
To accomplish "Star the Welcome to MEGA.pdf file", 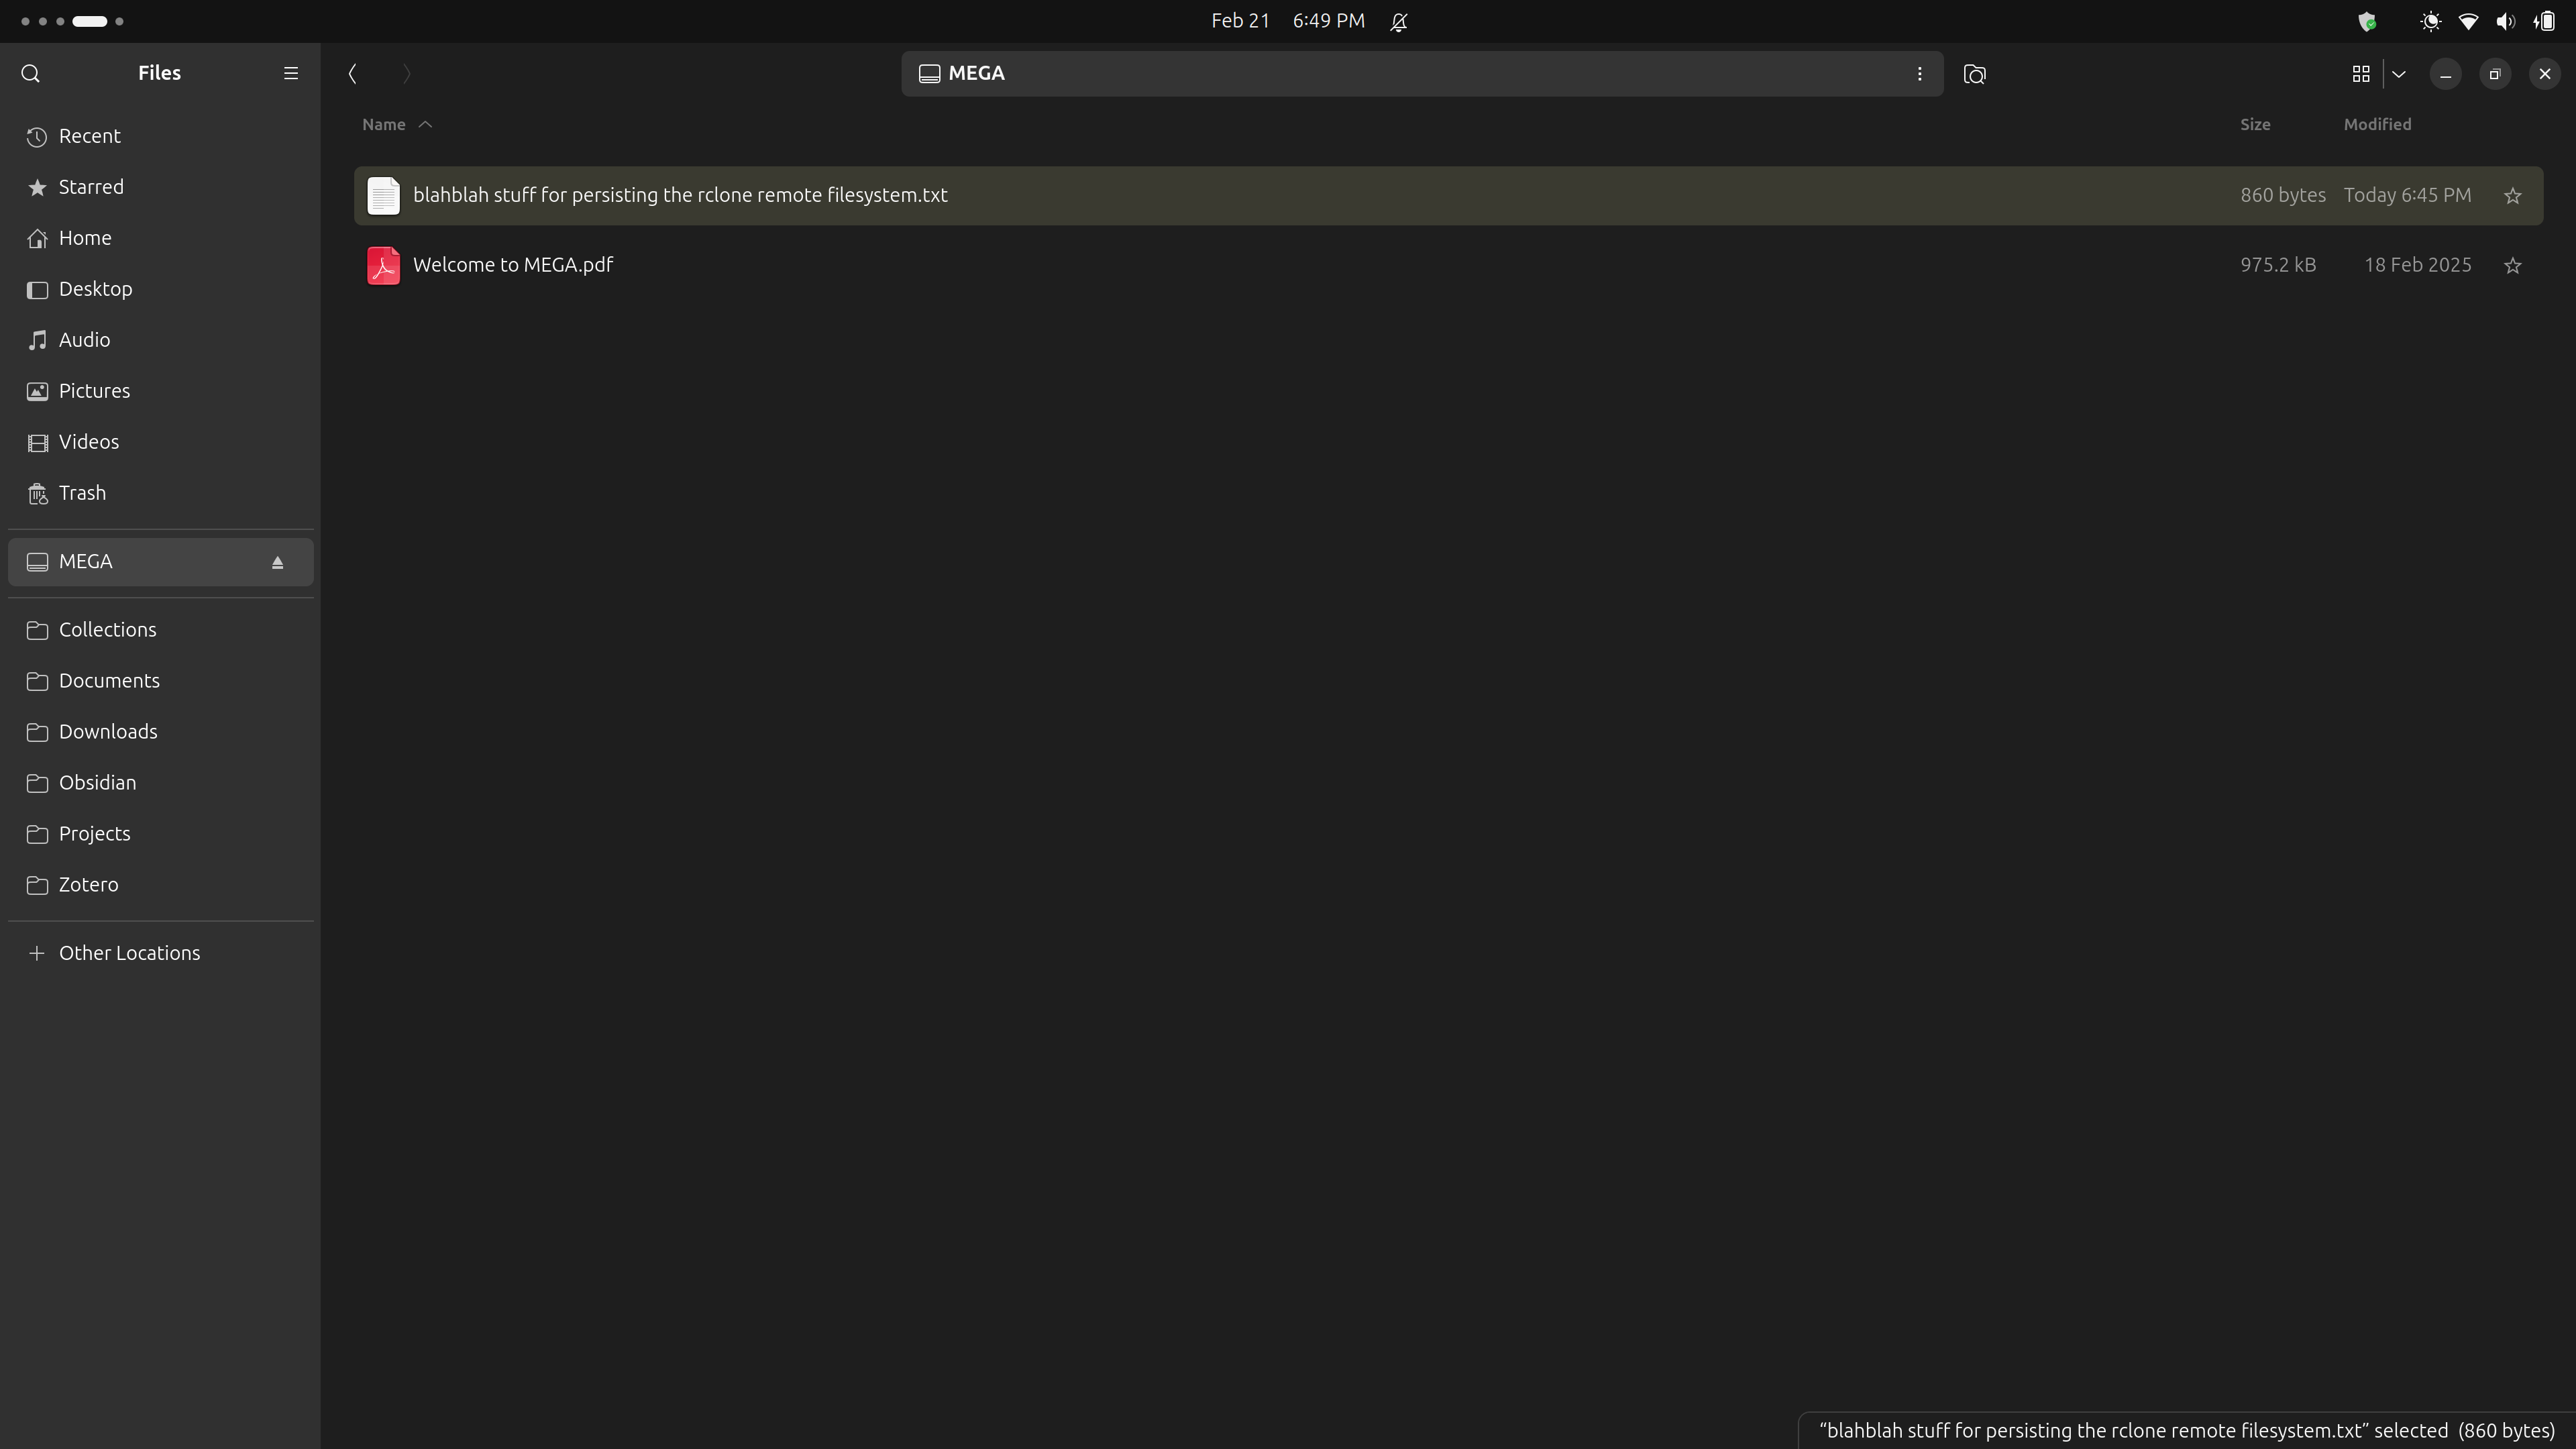I will coord(2513,265).
